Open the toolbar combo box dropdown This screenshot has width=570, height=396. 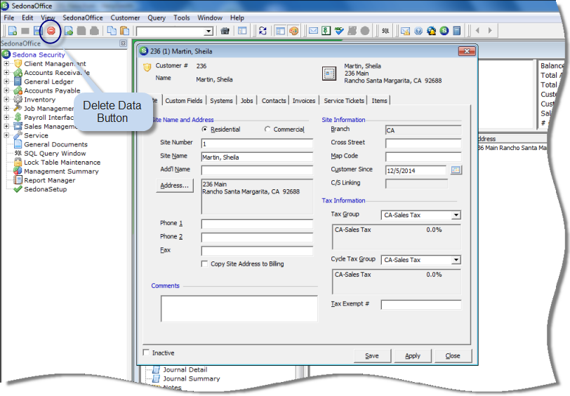tap(208, 32)
